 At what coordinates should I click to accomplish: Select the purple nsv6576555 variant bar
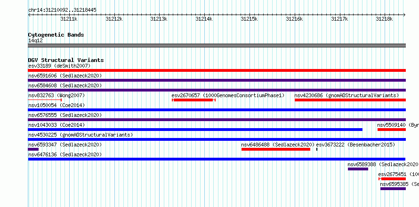point(217,120)
